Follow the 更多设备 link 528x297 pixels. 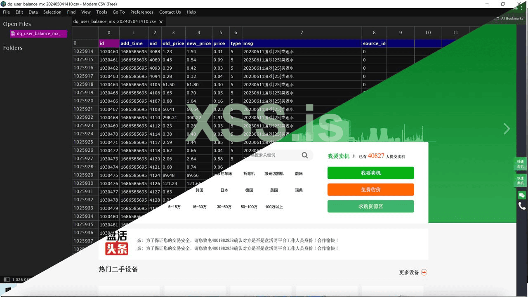point(409,272)
